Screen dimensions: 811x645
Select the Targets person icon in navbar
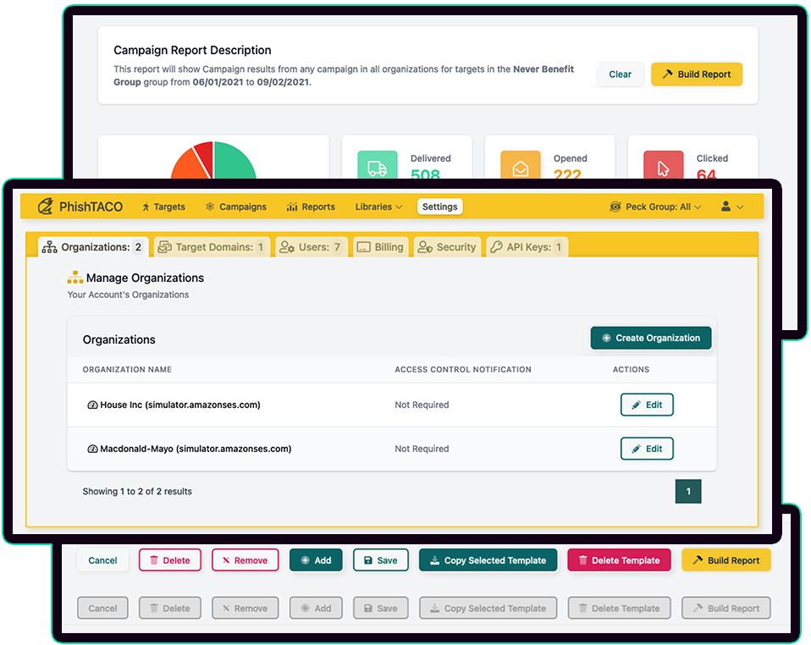coord(147,206)
